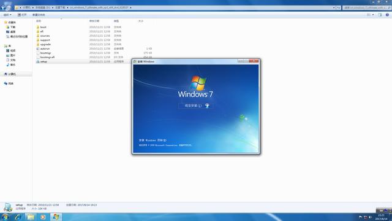Click Install Now (现在安装) in Windows 7 setup
392x221 pixels.
195,106
